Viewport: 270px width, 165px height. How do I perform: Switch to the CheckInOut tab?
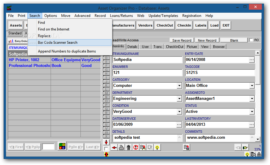(174, 47)
